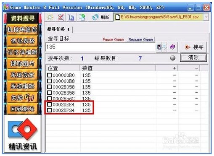The width and height of the screenshot is (214, 156).
Task: Check the box for address 0002DF84
Action: (49, 110)
